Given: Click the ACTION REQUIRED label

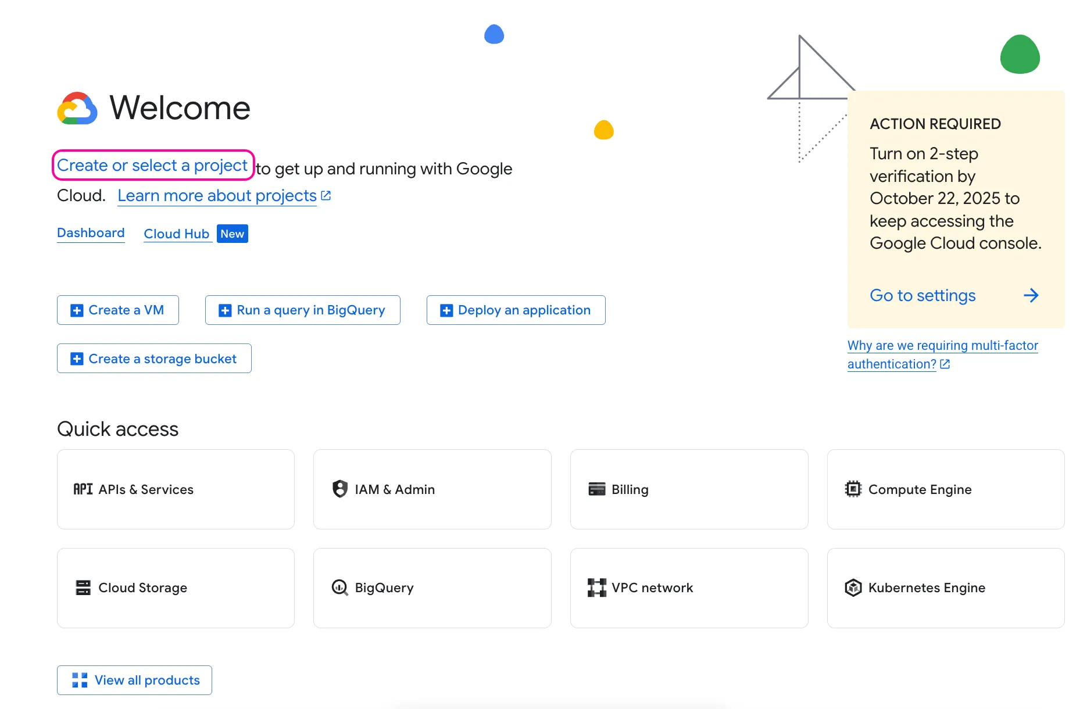Looking at the screenshot, I should pos(935,124).
